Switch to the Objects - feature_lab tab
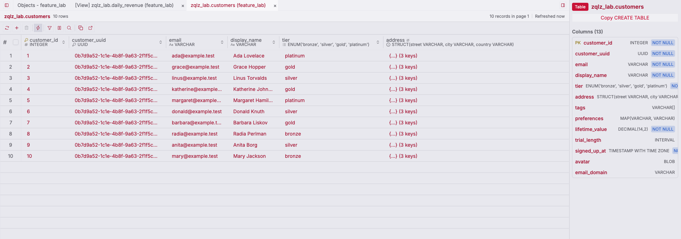The height and width of the screenshot is (239, 681). pyautogui.click(x=42, y=5)
